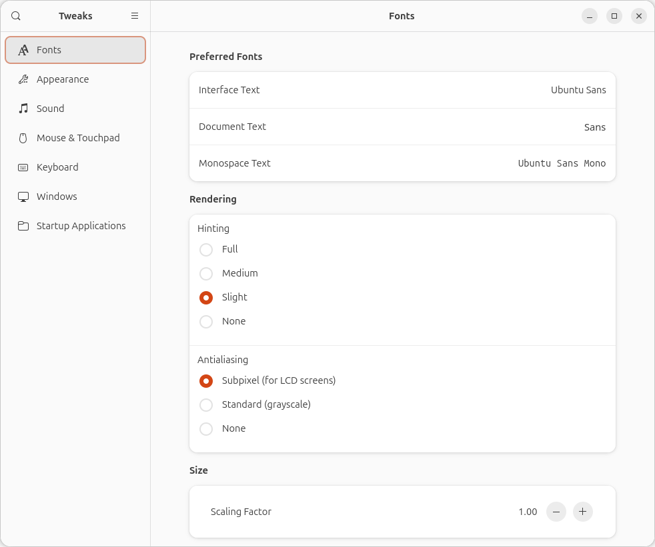Screen dimensions: 655x547
Task: Click the Startup Applications folder icon
Action: pos(23,226)
